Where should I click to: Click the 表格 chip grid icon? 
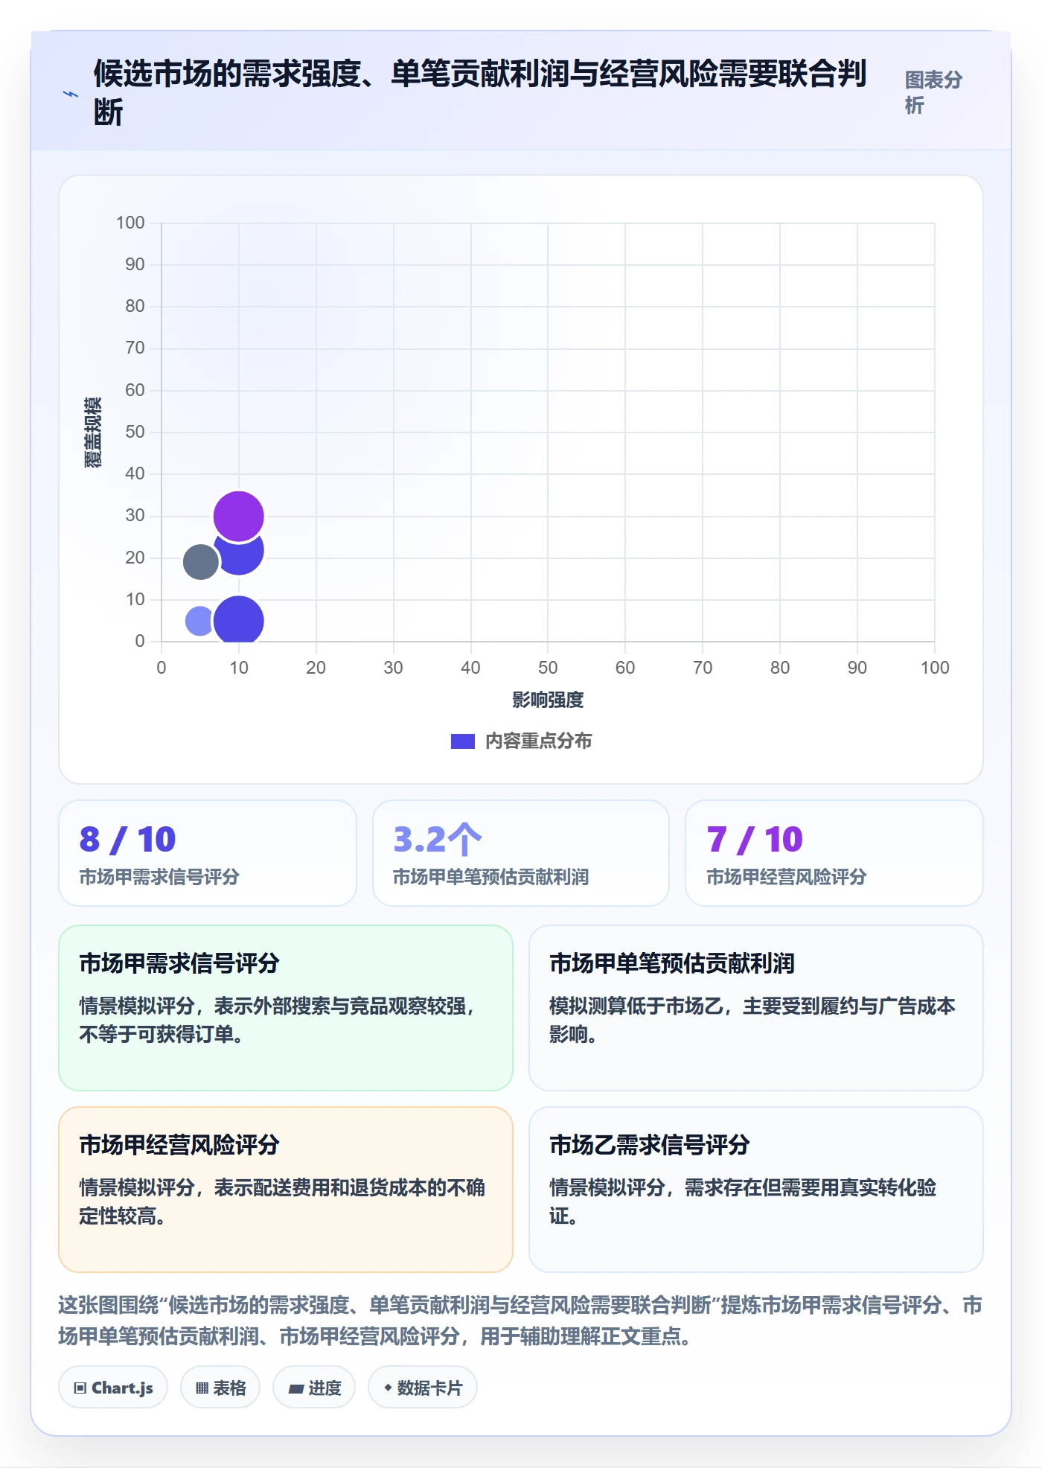click(202, 1388)
